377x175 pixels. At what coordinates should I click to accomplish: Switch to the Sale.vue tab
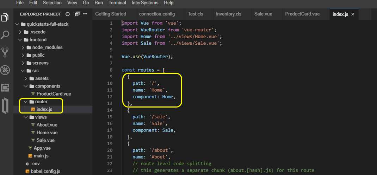264,14
